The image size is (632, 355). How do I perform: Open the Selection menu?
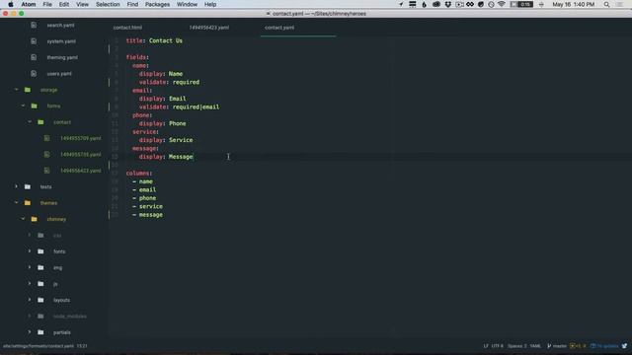pyautogui.click(x=108, y=4)
